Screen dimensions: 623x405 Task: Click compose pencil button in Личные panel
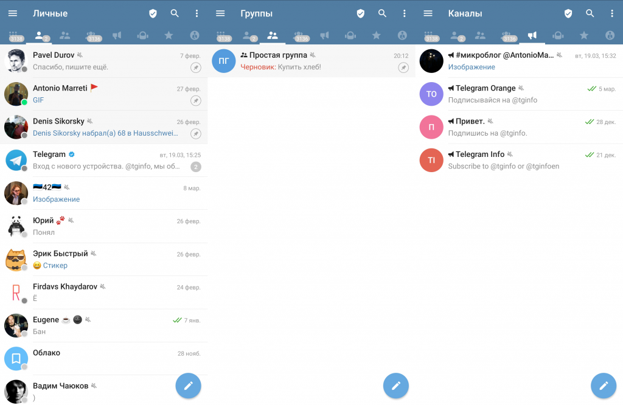188,385
